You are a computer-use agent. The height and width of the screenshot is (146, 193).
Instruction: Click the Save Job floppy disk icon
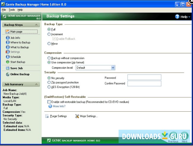coord(8,68)
